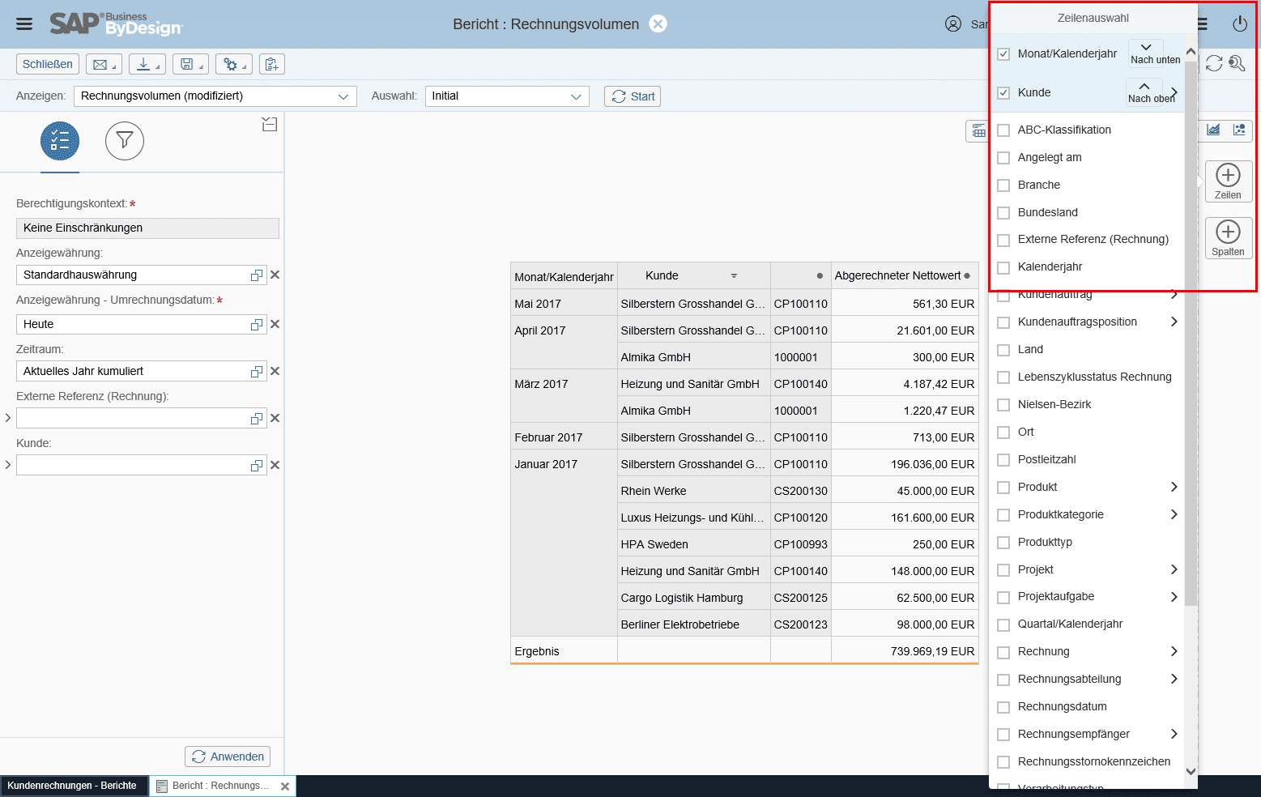Click scrollbar up arrow in Zeilenauswahl list
This screenshot has width=1261, height=797.
pyautogui.click(x=1191, y=52)
